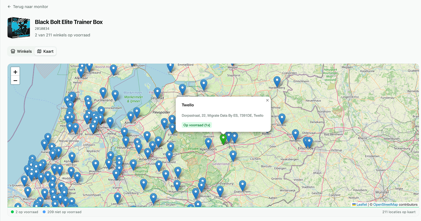Click the map zoom in plus button
The width and height of the screenshot is (421, 221).
tap(15, 72)
